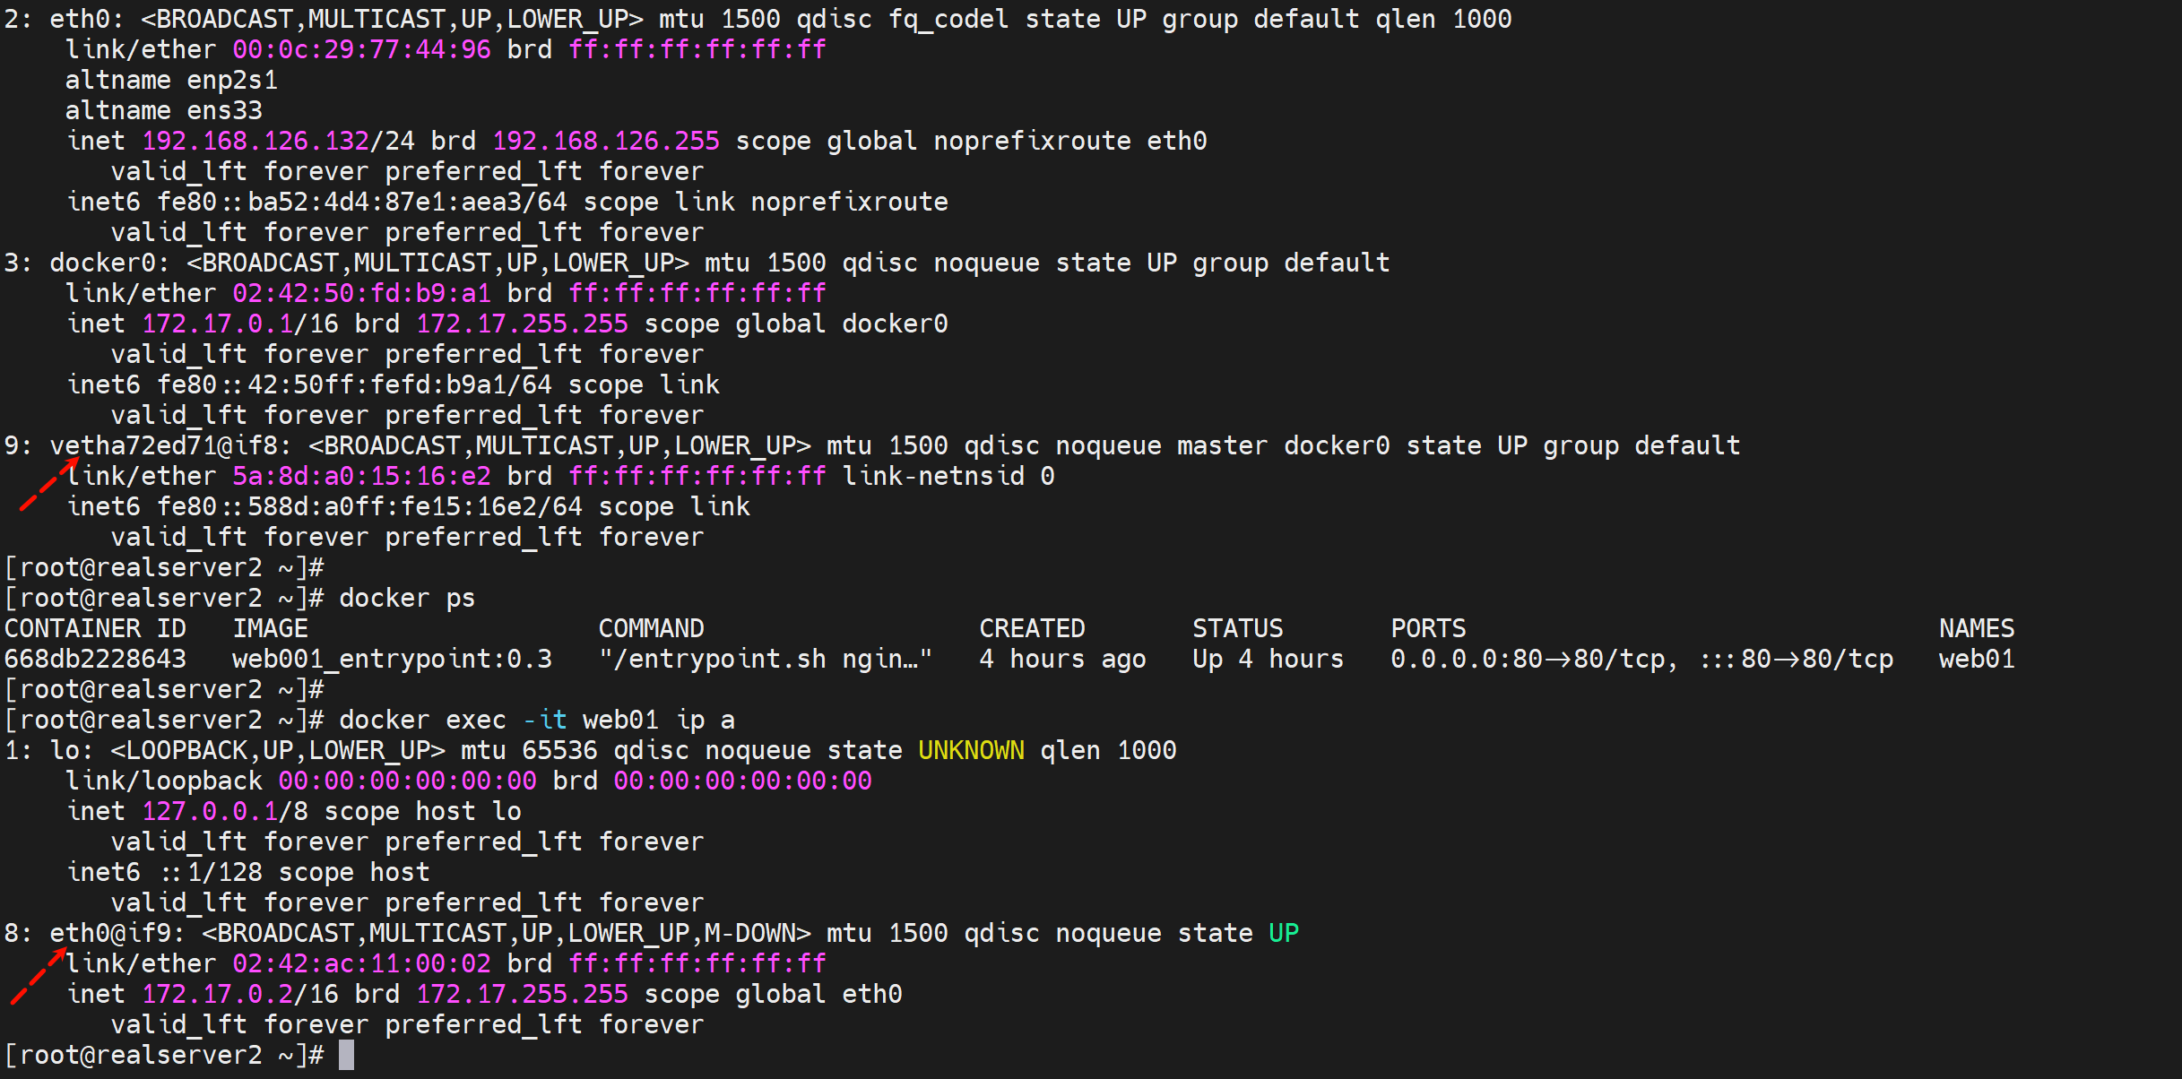
Task: Click the container ID 668db2228643
Action: pos(95,659)
